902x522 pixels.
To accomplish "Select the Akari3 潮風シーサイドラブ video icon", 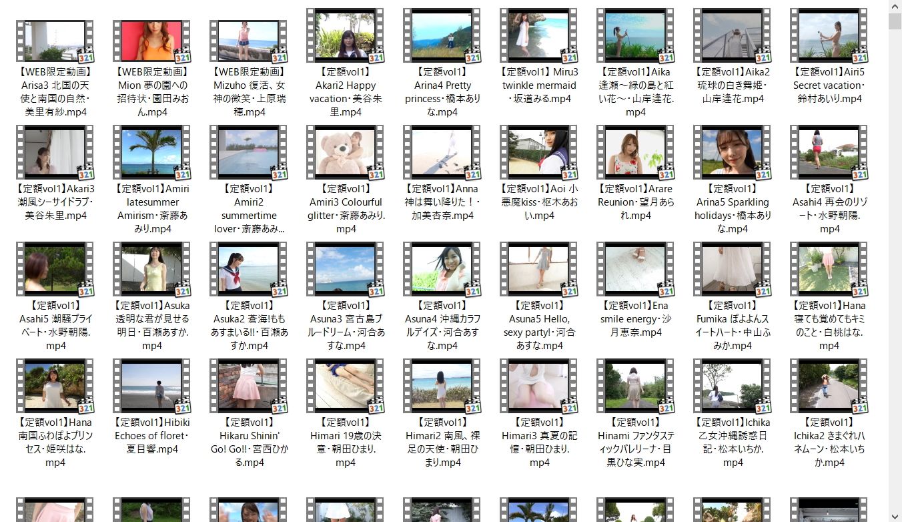I will [55, 152].
